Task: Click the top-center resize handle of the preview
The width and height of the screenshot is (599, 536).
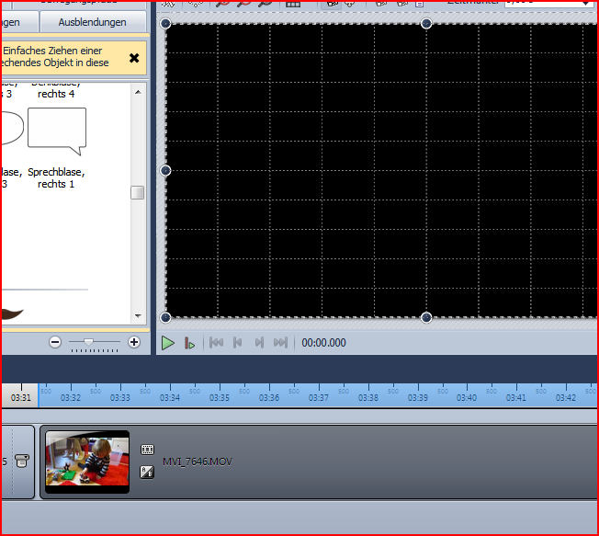Action: (x=426, y=23)
